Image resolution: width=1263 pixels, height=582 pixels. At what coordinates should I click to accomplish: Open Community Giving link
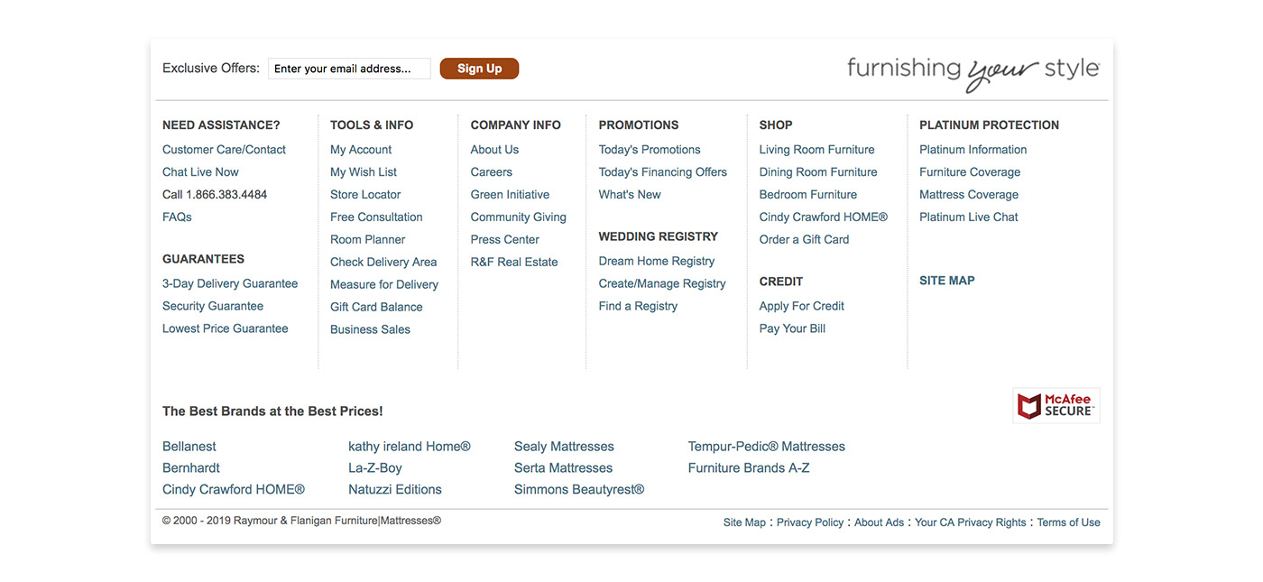pyautogui.click(x=519, y=217)
